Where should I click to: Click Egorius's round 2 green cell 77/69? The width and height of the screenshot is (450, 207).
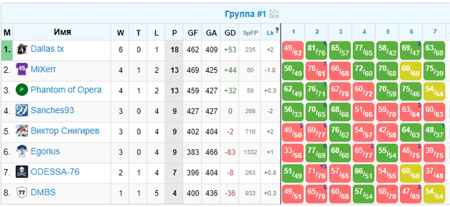(316, 153)
